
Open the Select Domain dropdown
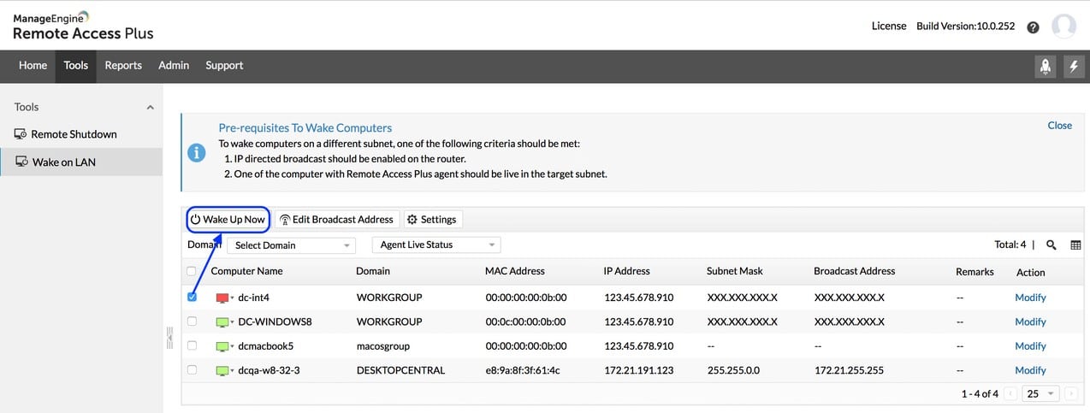291,245
